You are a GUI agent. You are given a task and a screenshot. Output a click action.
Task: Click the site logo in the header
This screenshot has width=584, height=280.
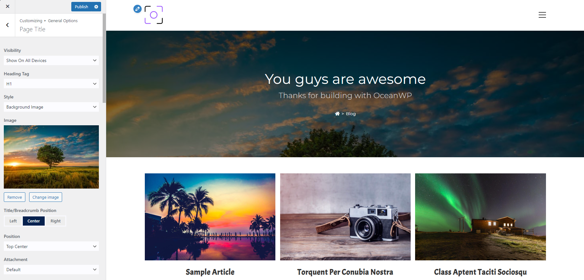pyautogui.click(x=154, y=15)
